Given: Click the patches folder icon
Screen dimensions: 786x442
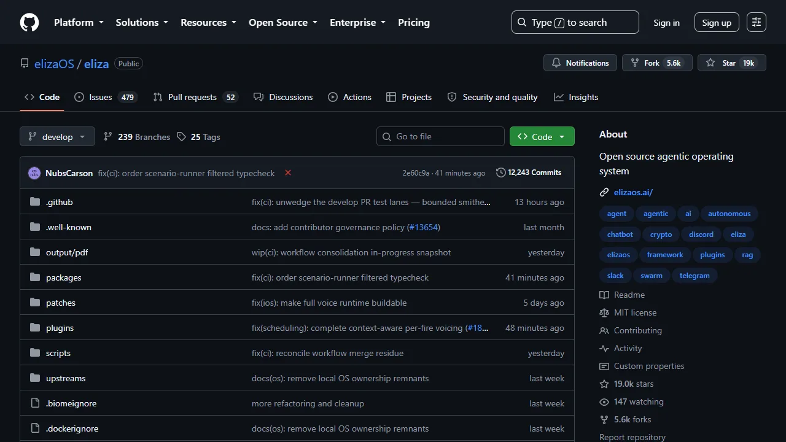Looking at the screenshot, I should pyautogui.click(x=35, y=302).
